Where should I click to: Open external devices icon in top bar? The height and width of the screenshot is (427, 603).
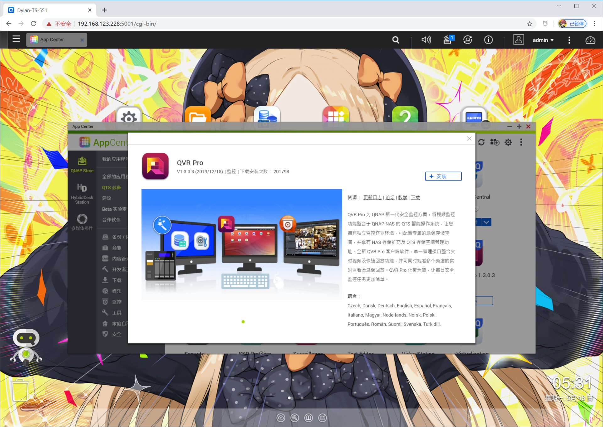click(x=468, y=40)
